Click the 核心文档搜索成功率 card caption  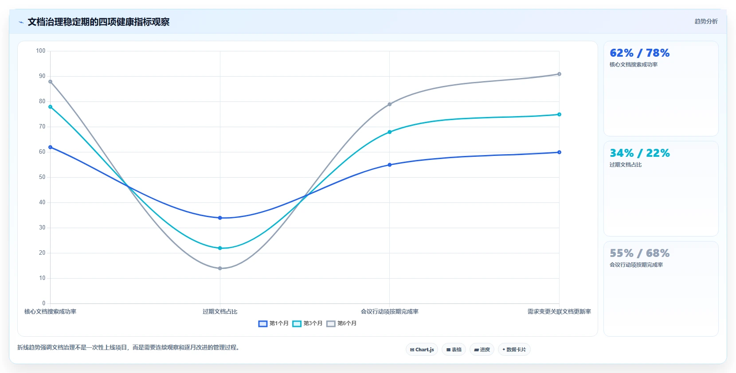coord(634,65)
